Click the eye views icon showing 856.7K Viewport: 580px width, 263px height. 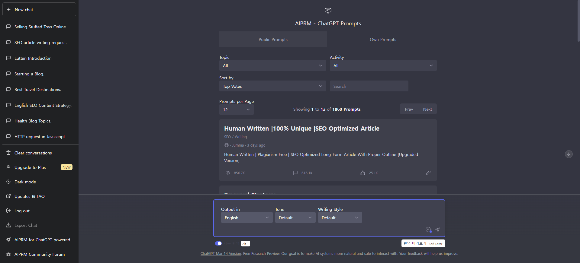click(228, 173)
